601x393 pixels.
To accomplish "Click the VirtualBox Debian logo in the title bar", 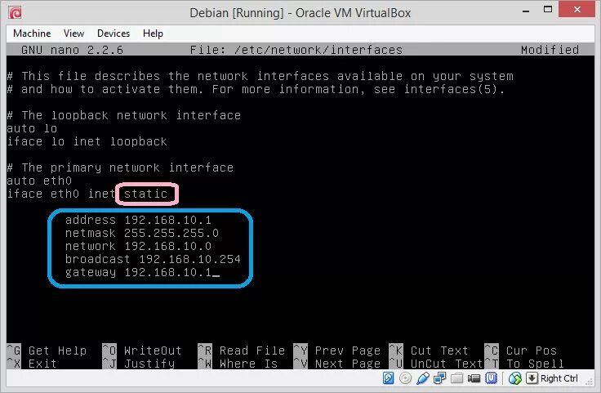I will click(x=15, y=12).
